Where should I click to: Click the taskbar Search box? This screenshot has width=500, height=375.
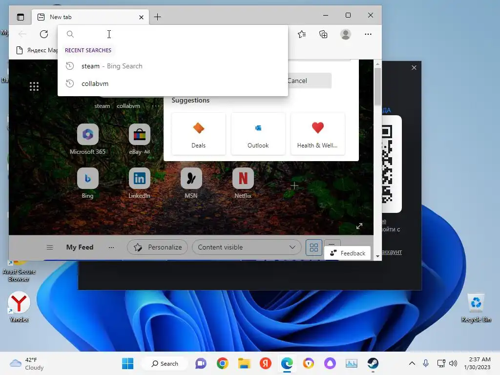[165, 363]
